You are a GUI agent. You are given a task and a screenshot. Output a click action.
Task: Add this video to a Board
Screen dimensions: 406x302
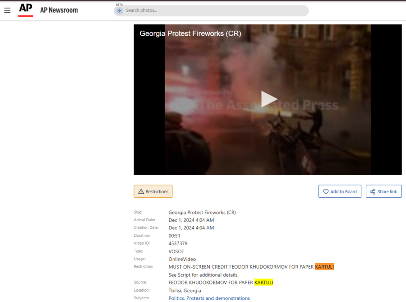click(340, 191)
